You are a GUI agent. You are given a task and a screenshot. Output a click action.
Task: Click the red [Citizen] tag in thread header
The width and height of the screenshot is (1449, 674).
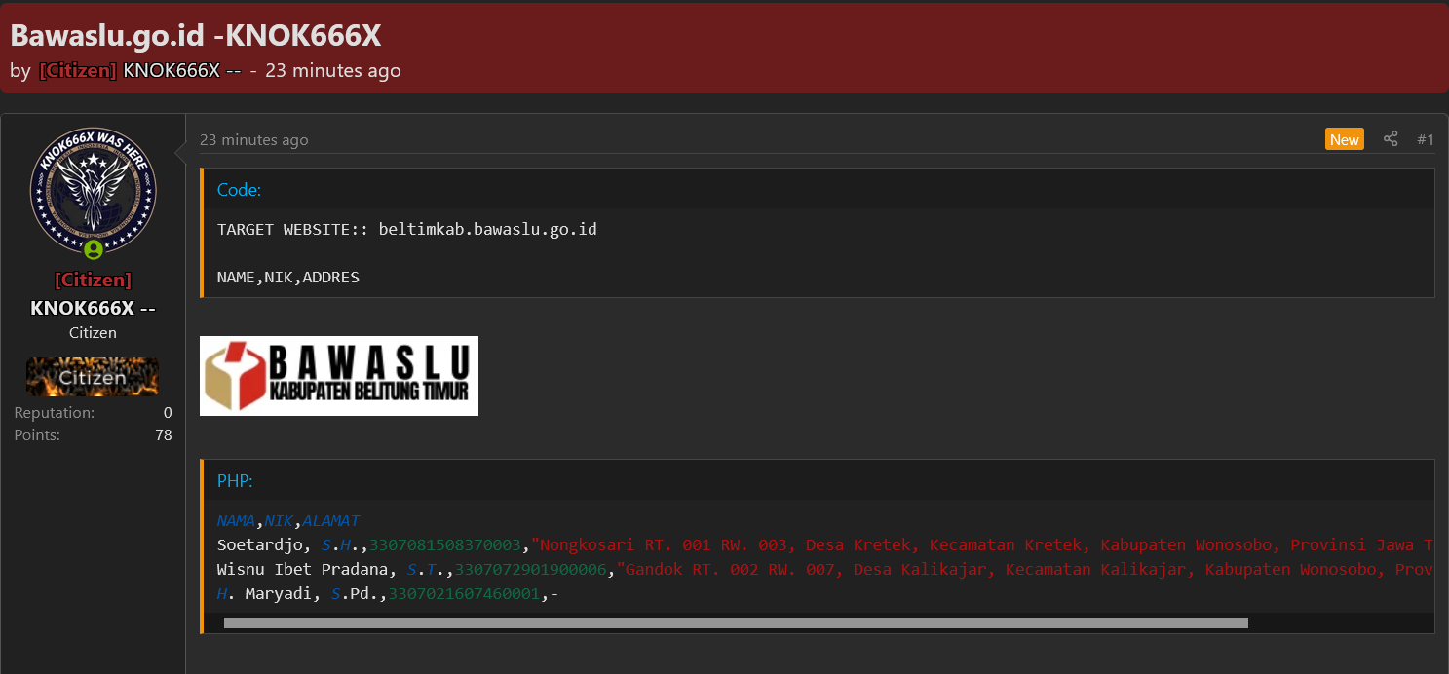pyautogui.click(x=78, y=70)
